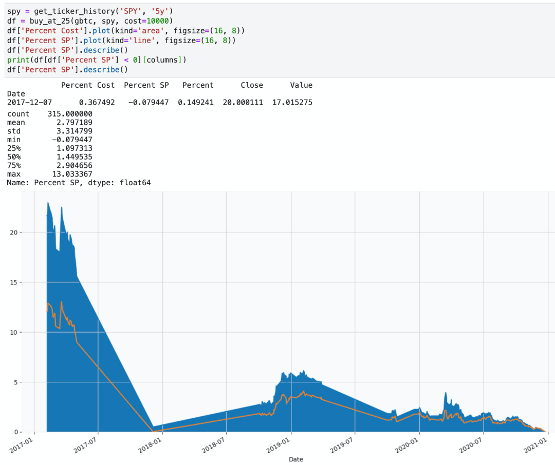Viewport: 555px width, 465px height.
Task: Click the 2017-12-07 date row label
Action: pos(29,103)
